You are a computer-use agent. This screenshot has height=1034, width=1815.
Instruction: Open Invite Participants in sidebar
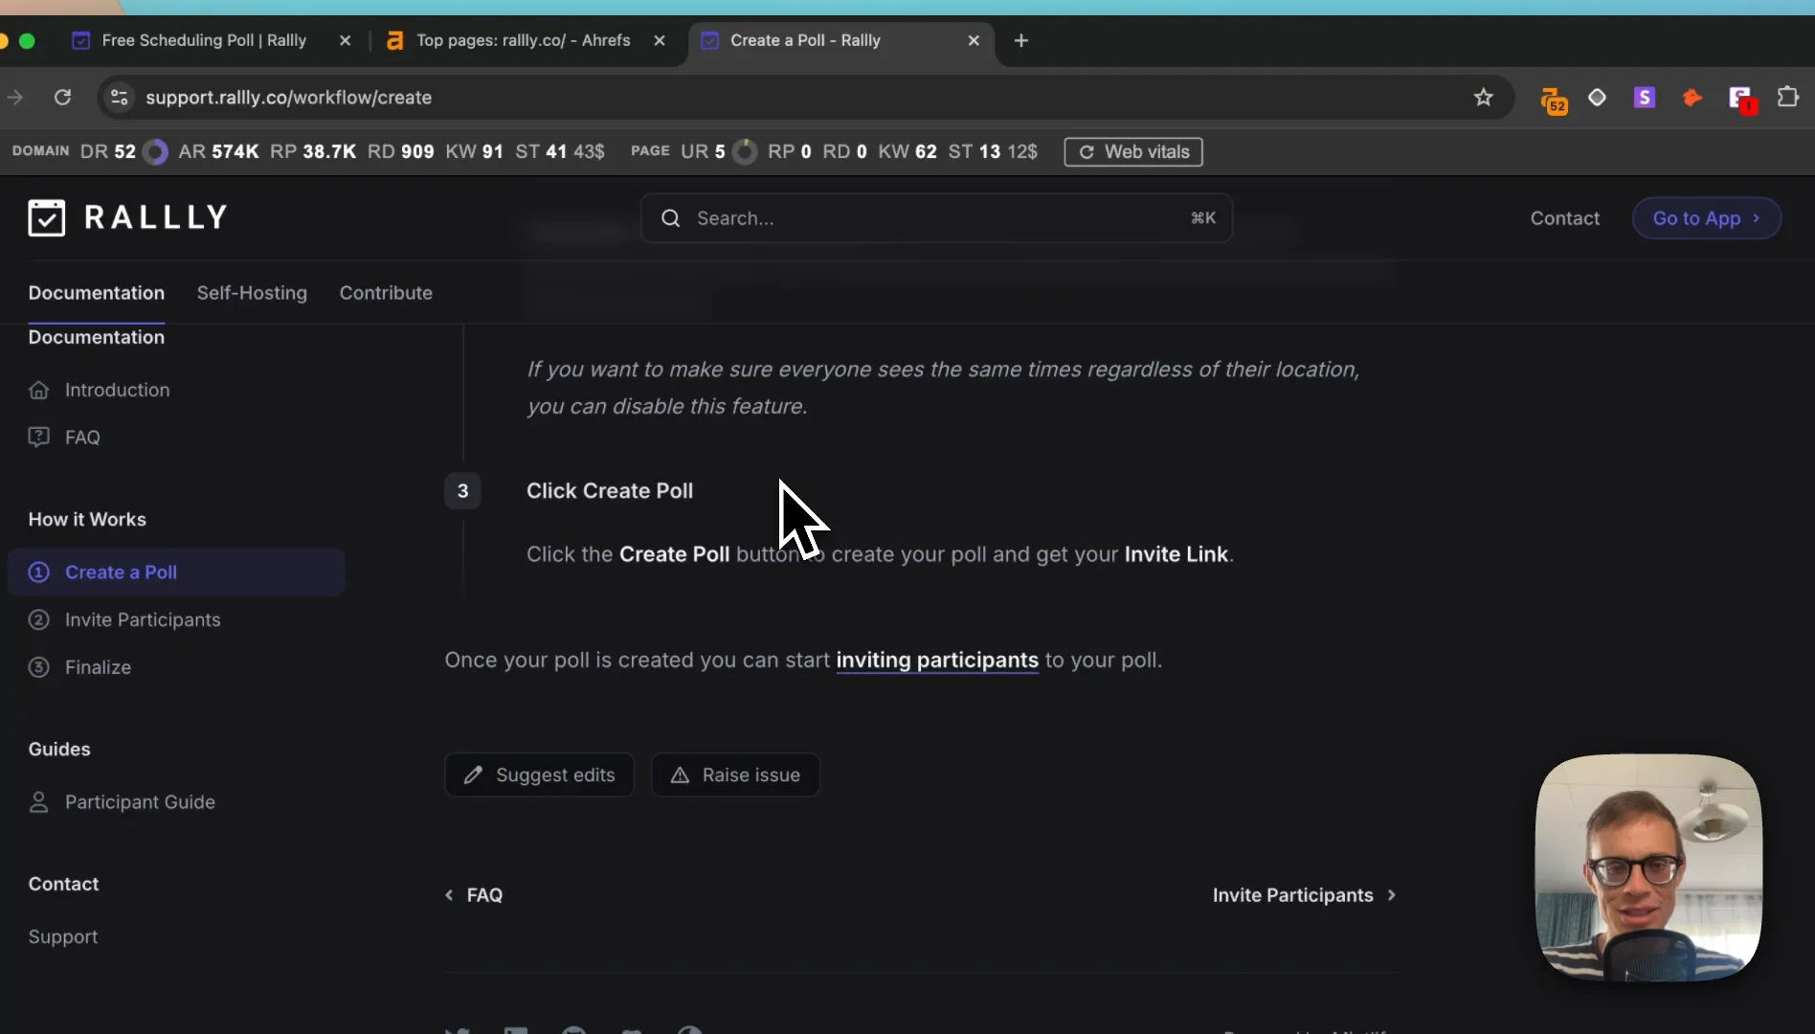coord(143,620)
